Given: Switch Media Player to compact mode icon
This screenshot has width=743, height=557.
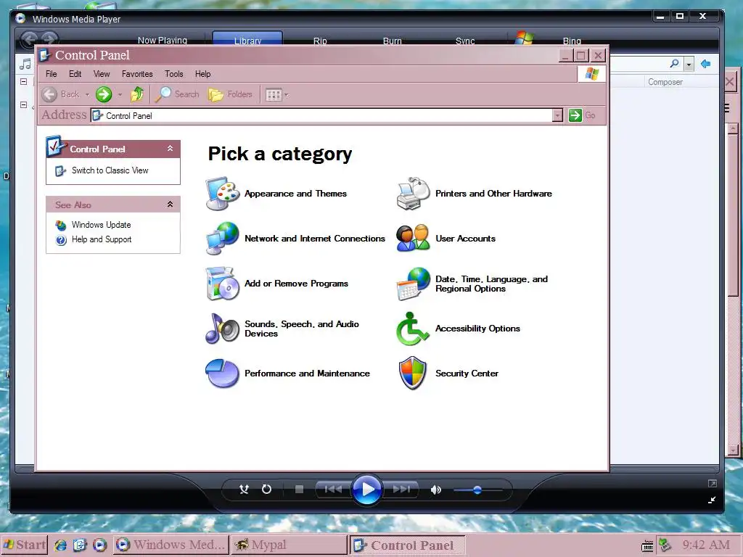Looking at the screenshot, I should 713,500.
